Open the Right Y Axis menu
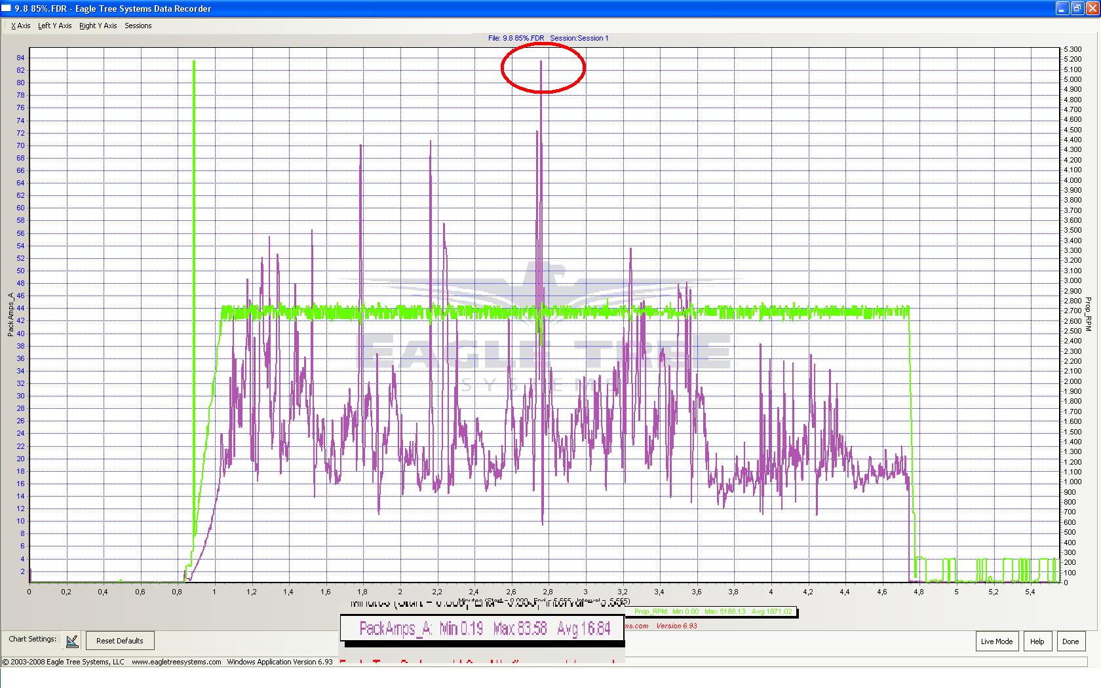The height and width of the screenshot is (688, 1101). [x=98, y=26]
